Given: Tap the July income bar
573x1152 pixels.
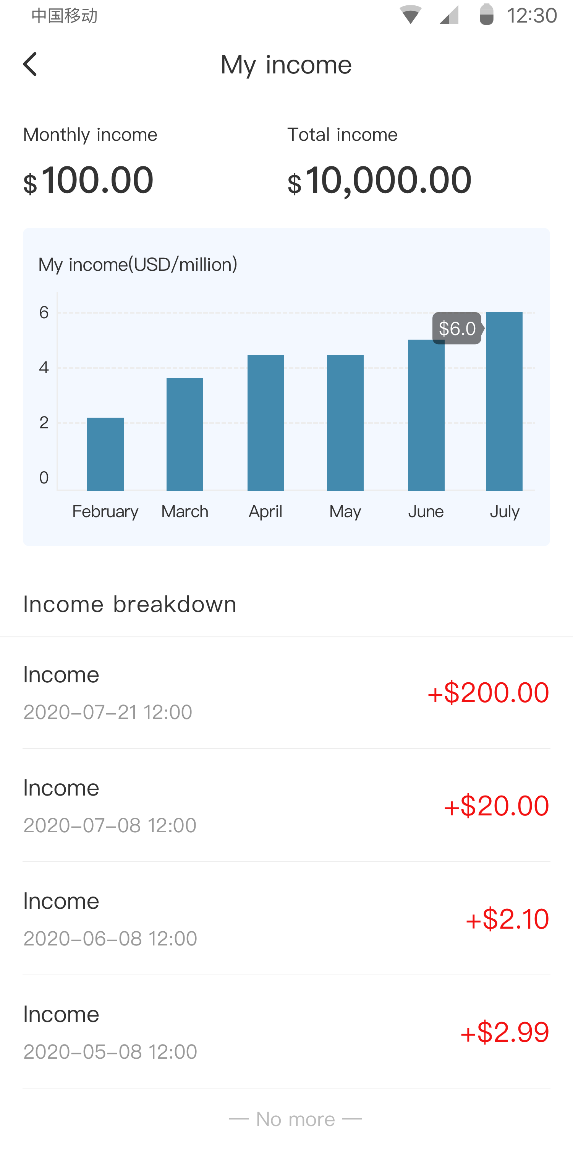Looking at the screenshot, I should 504,401.
